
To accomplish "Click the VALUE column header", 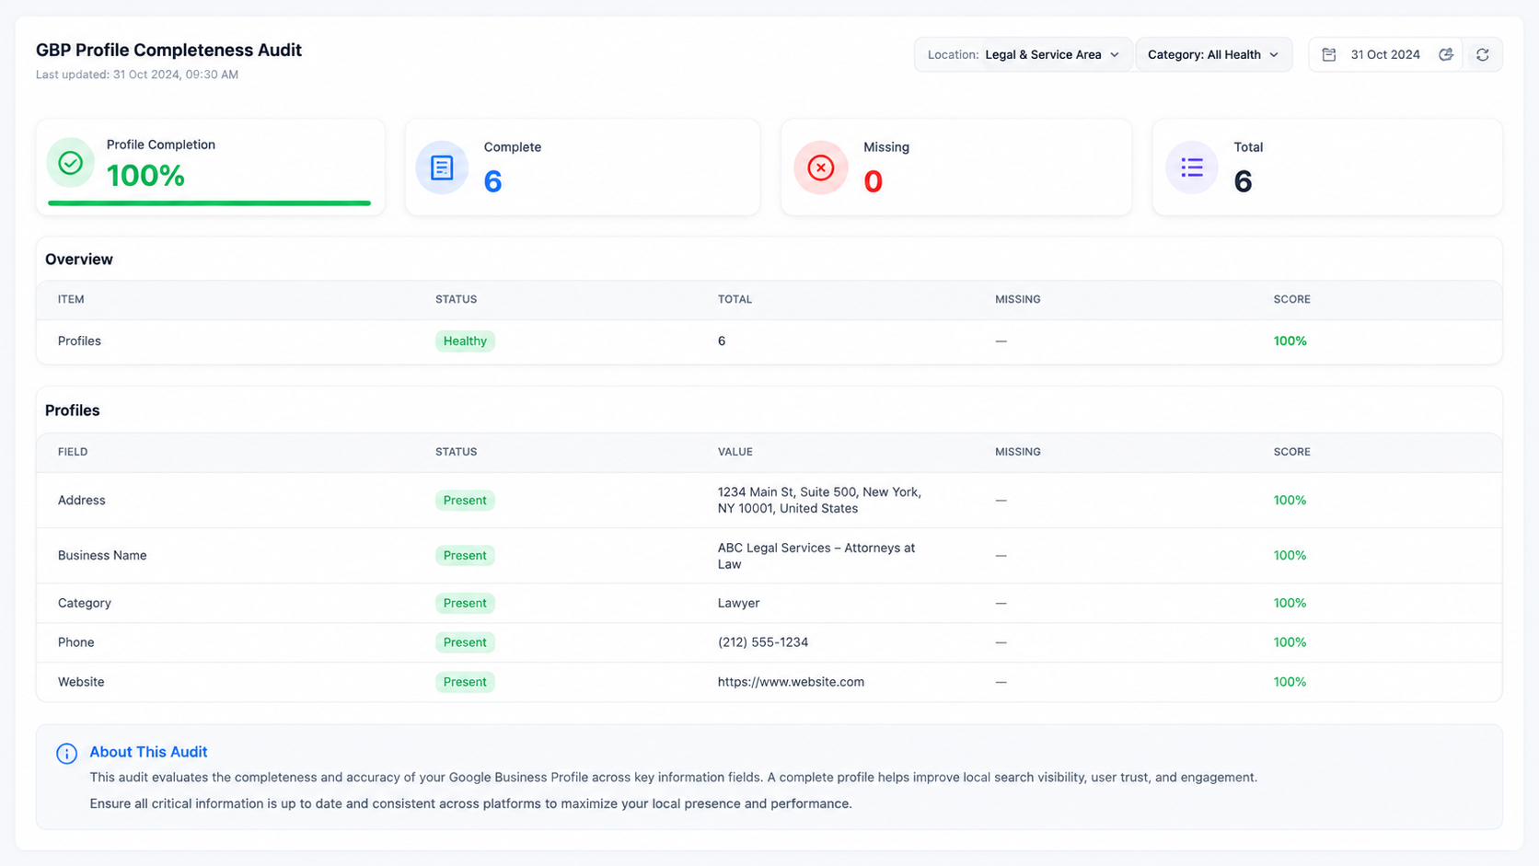I will (735, 452).
